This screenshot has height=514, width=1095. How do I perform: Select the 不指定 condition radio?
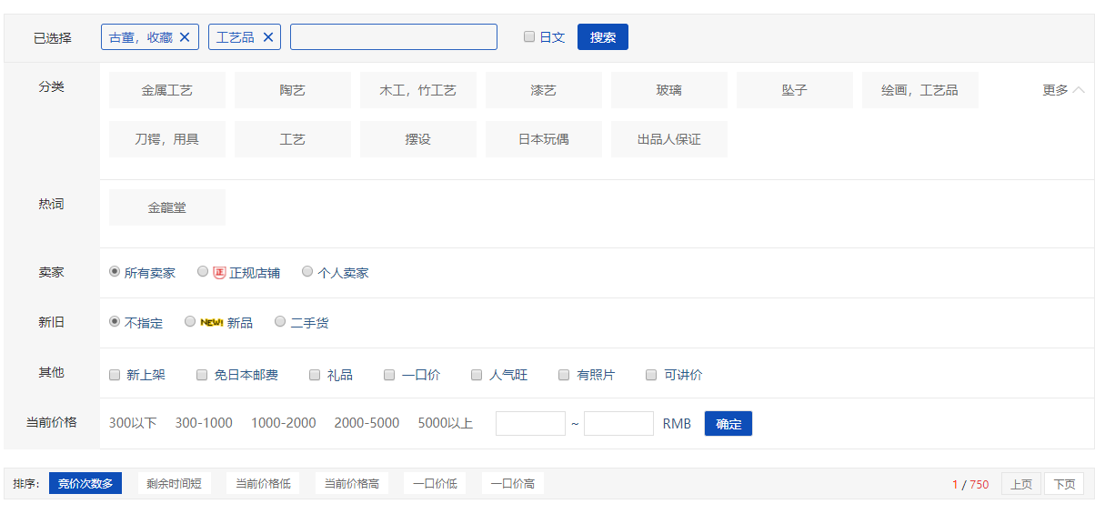point(115,321)
